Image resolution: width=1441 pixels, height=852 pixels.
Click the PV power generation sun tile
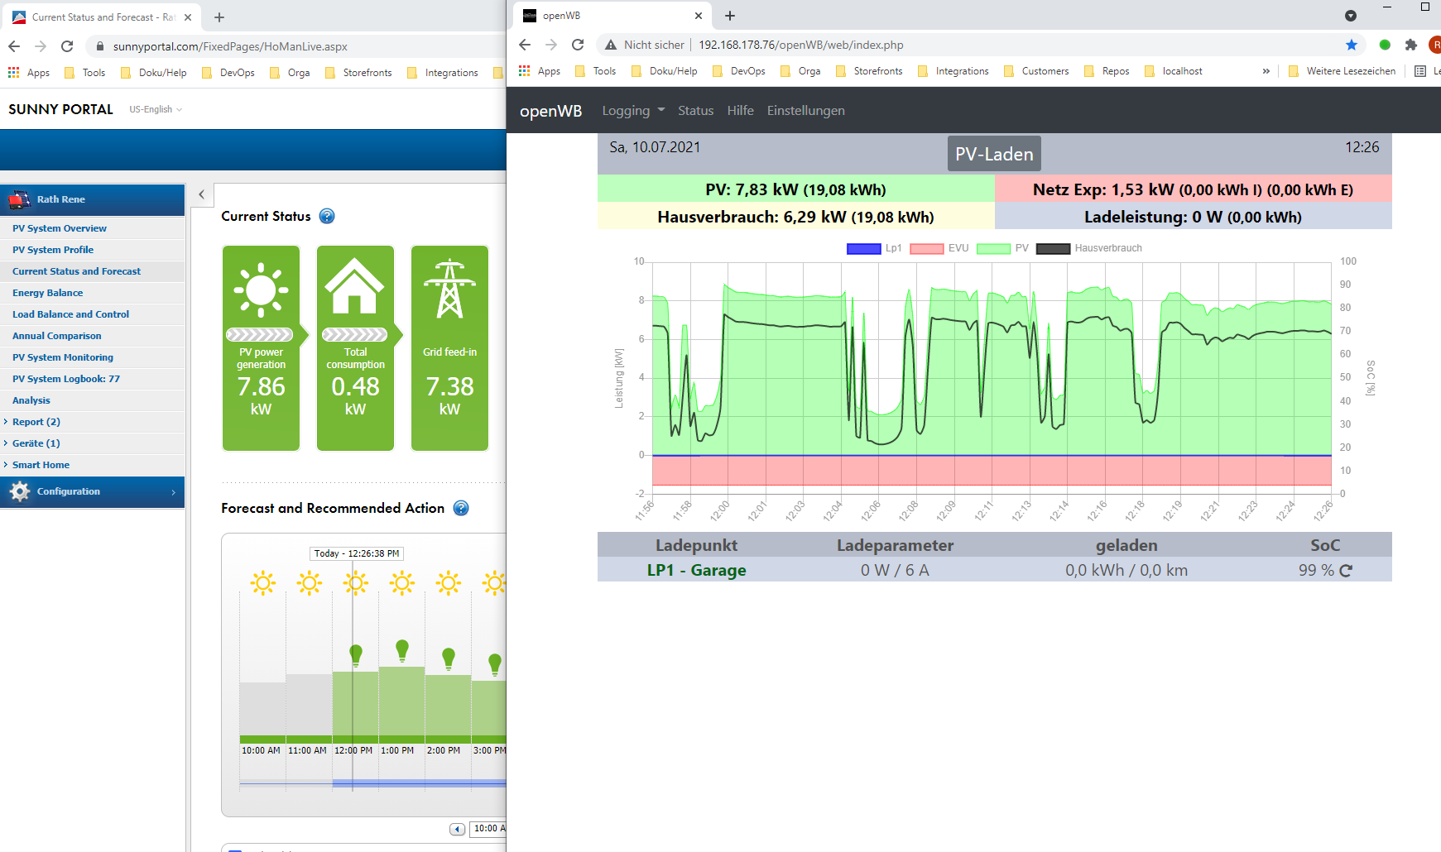point(261,347)
